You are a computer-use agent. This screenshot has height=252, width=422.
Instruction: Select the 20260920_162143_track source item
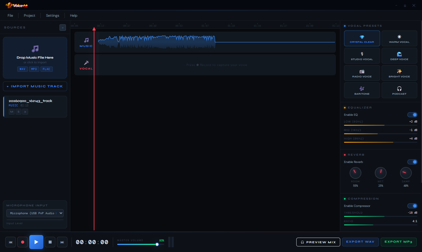(35, 107)
